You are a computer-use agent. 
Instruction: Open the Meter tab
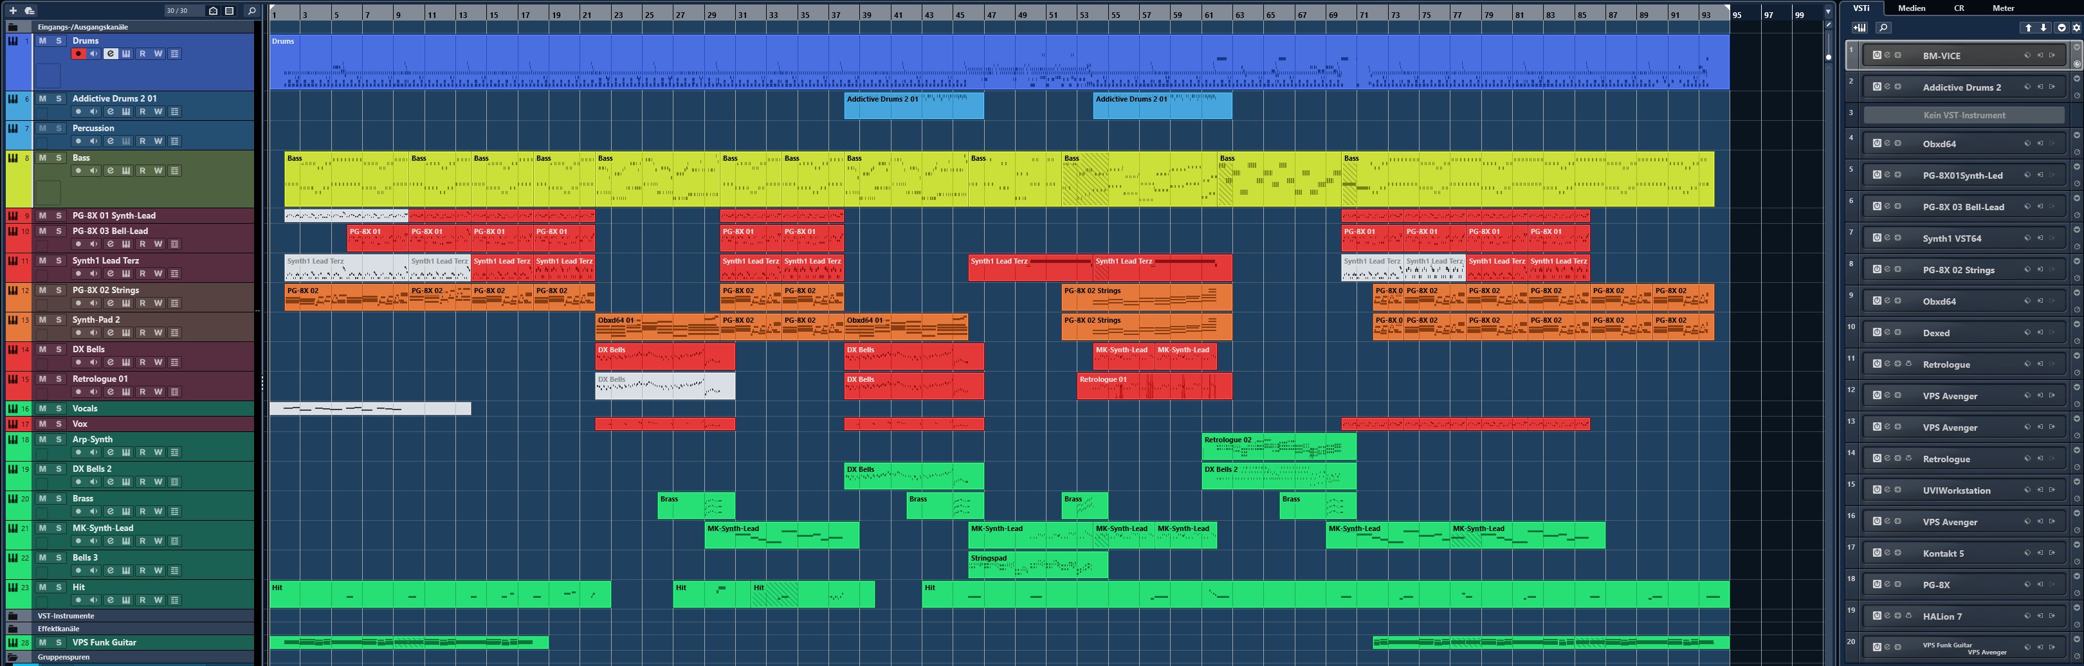(x=2003, y=8)
